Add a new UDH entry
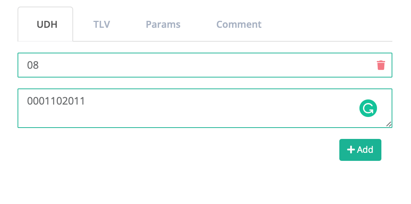411x204 pixels. coord(360,150)
